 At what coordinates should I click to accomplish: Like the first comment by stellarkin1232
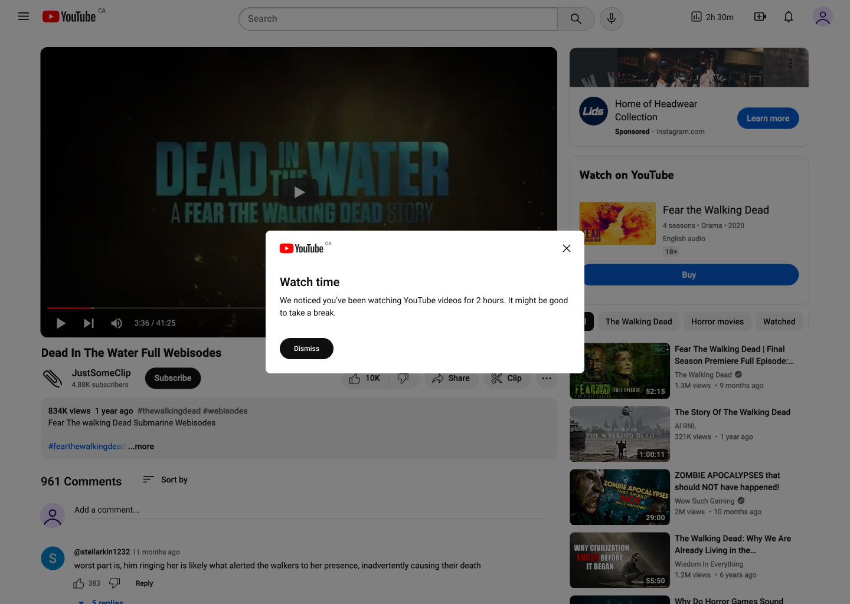(79, 583)
